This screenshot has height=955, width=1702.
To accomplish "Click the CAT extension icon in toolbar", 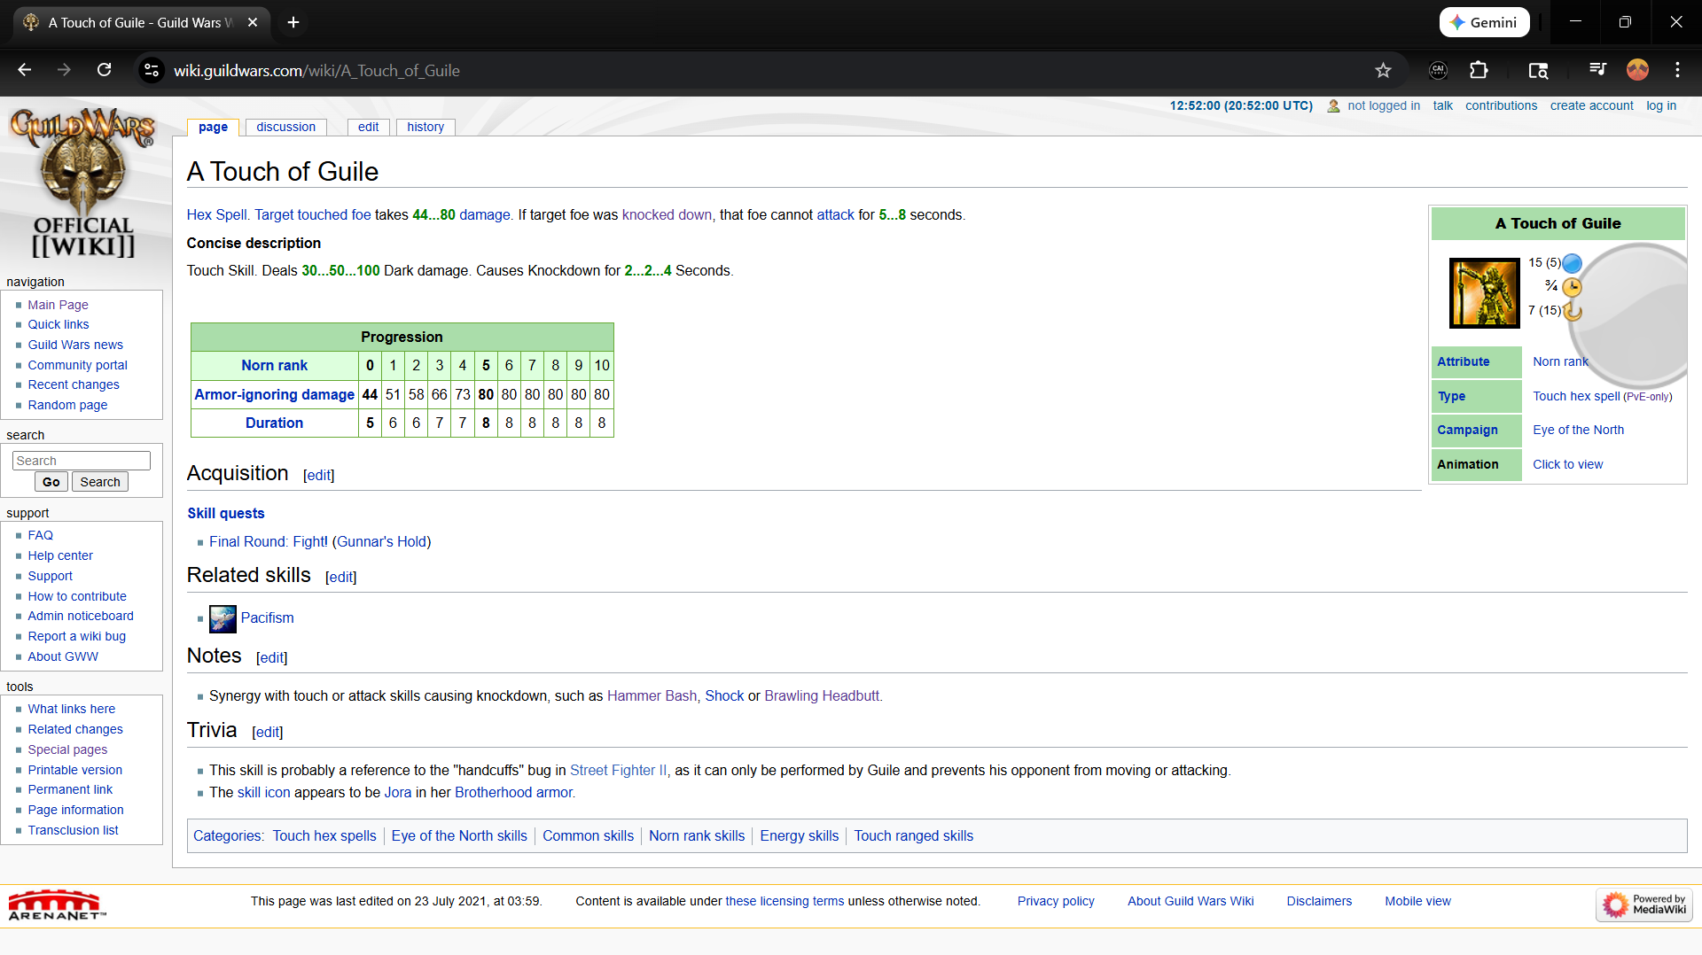I will coord(1438,70).
